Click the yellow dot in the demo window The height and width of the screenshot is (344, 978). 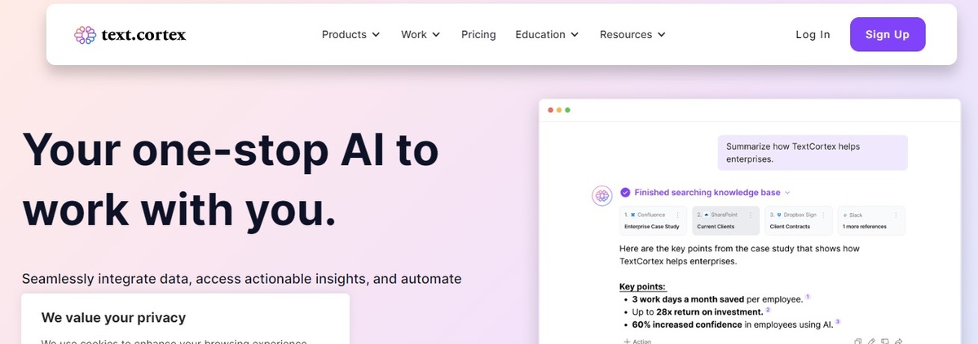pos(559,110)
